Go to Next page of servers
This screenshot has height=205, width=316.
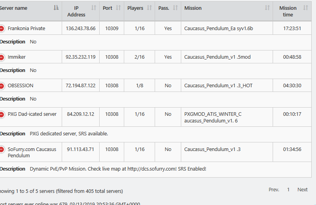click(x=302, y=190)
